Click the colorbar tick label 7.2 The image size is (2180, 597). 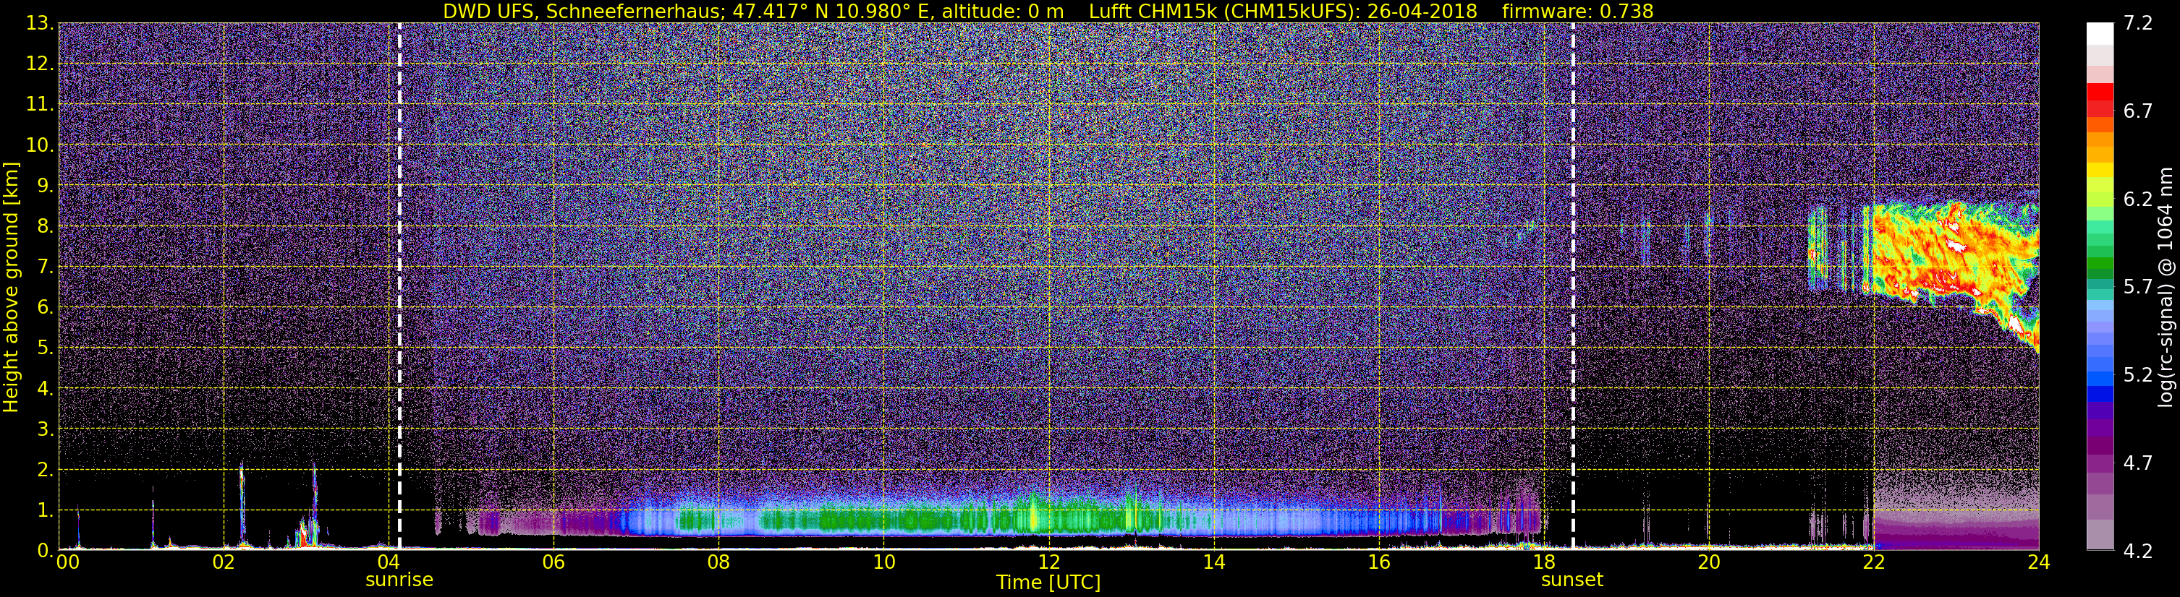[2138, 24]
